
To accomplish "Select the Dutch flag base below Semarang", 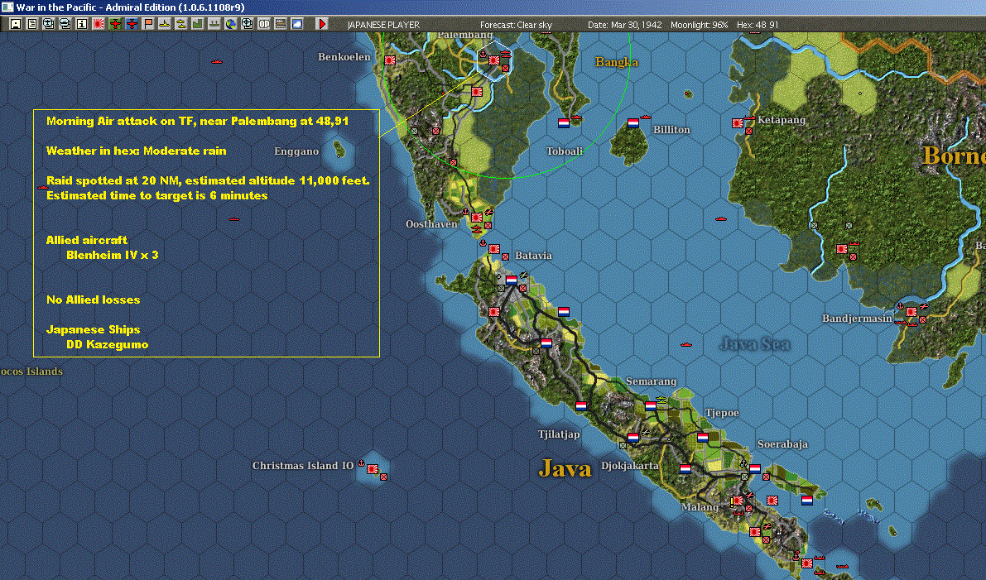I will coord(650,406).
